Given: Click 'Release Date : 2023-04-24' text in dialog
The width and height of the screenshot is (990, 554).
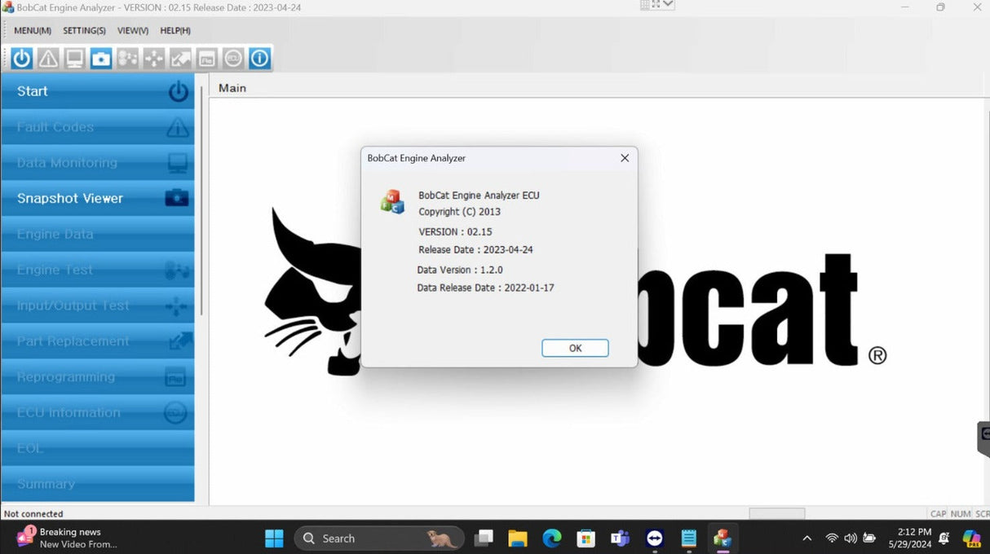Looking at the screenshot, I should tap(475, 250).
